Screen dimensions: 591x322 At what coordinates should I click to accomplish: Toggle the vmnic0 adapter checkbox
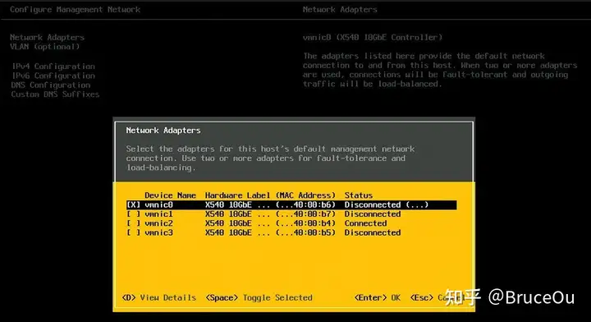pos(134,205)
